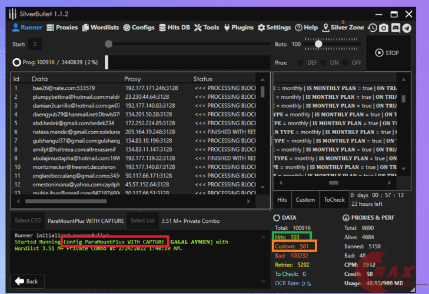429x294 pixels.
Task: Click the Telegram paper-plane icon
Action: 407,28
